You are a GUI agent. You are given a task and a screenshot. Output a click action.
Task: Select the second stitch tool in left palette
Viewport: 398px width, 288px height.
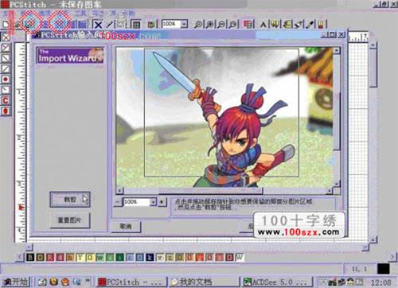6,48
